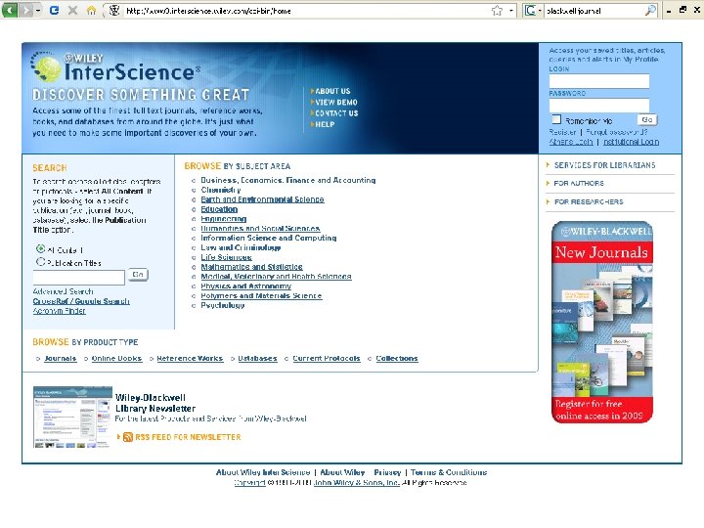704x528 pixels.
Task: Browse the Psychology subject area
Action: pyautogui.click(x=223, y=305)
